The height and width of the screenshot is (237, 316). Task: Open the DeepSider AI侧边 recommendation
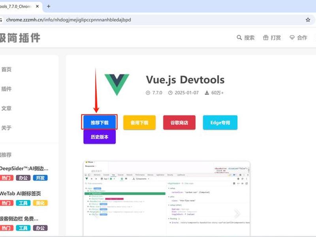point(24,169)
